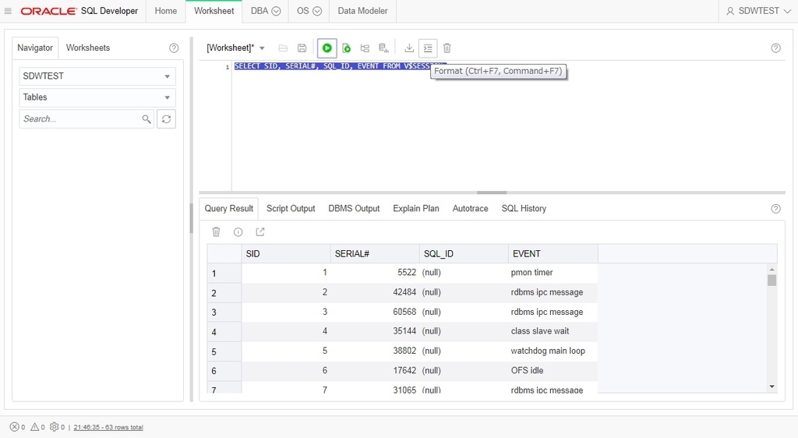This screenshot has height=438, width=798.
Task: Open a worksheet file via folder icon
Action: [x=283, y=48]
